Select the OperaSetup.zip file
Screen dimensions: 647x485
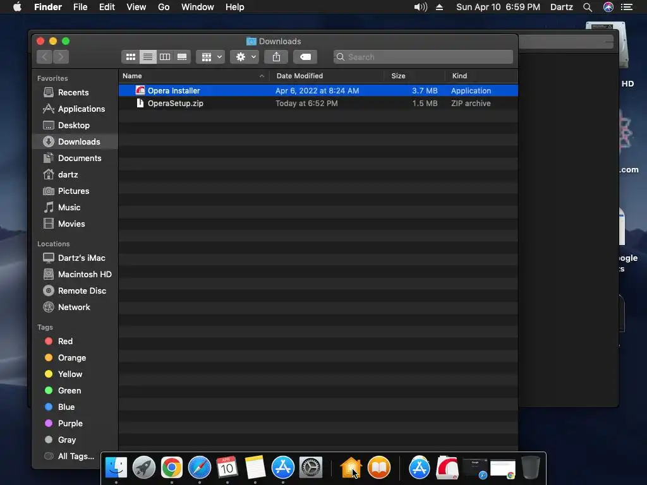318,103
